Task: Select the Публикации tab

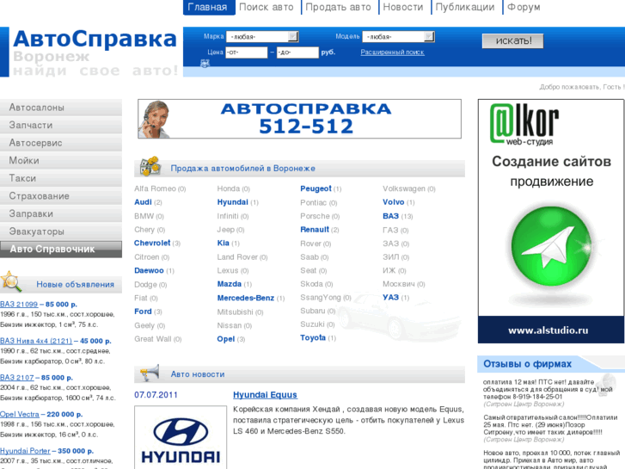Action: (x=465, y=7)
